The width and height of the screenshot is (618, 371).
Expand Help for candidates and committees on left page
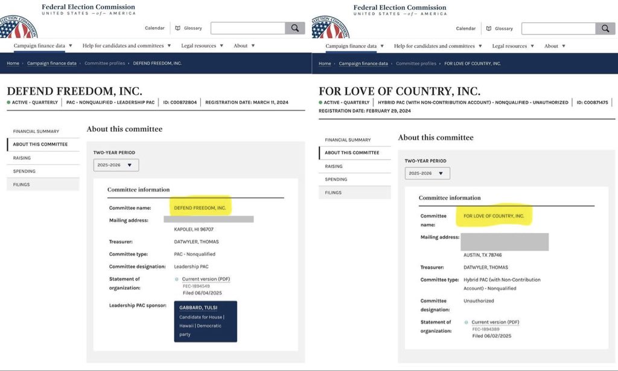[x=127, y=46]
